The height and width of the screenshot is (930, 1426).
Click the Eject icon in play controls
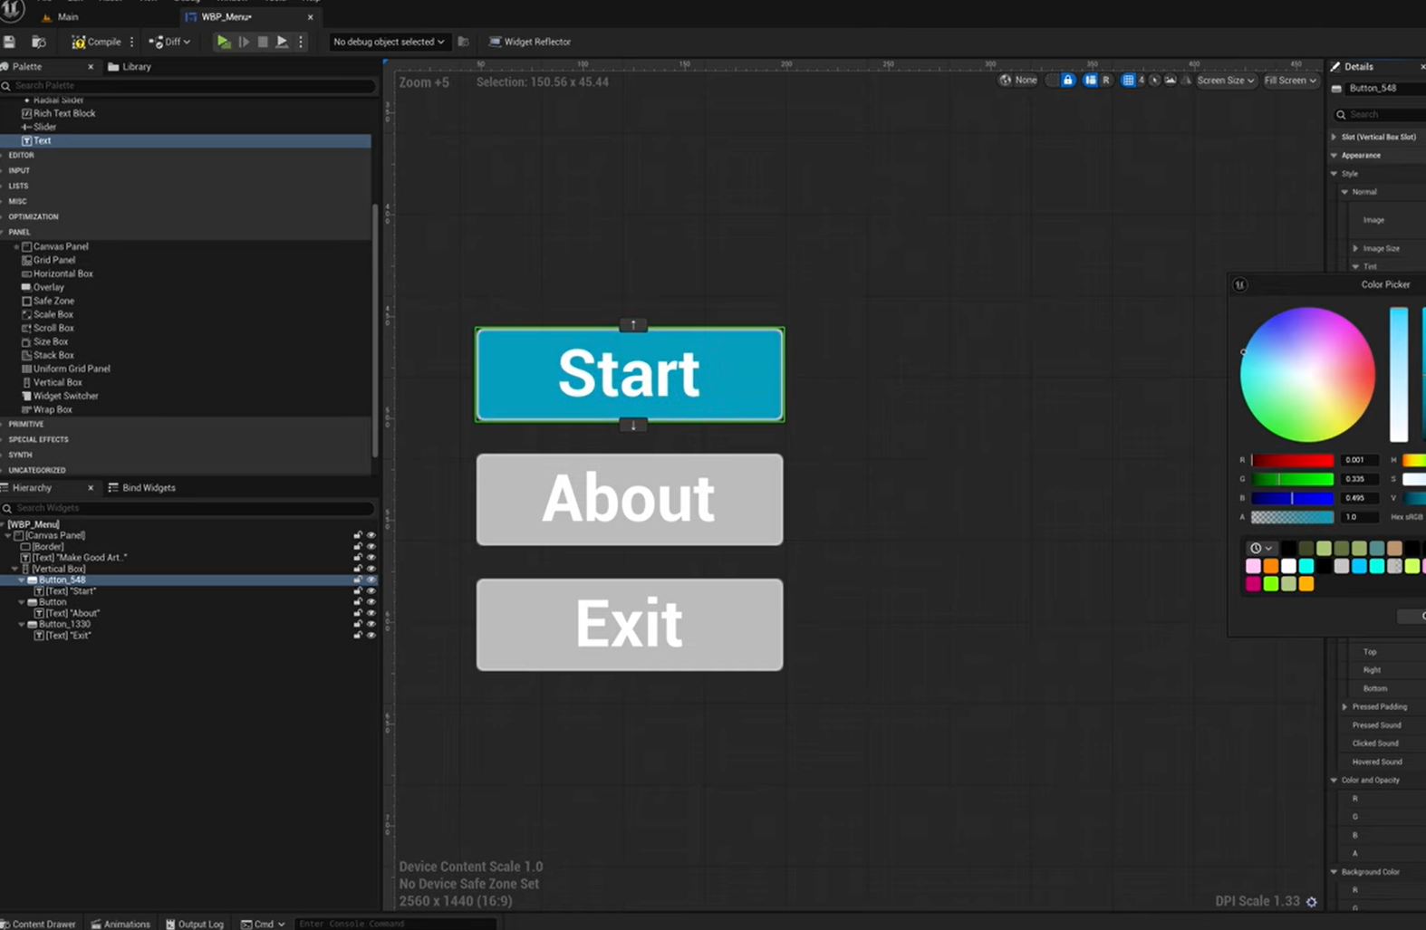pyautogui.click(x=282, y=42)
